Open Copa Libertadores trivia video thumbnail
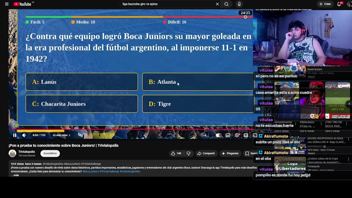Image resolution: width=352 pixels, height=198 pixels. click(290, 166)
